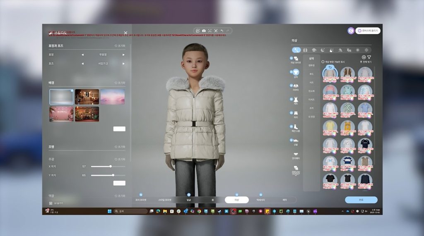Choose the Christmas fireplace background thumbnail
424x236 pixels.
[x=87, y=114]
